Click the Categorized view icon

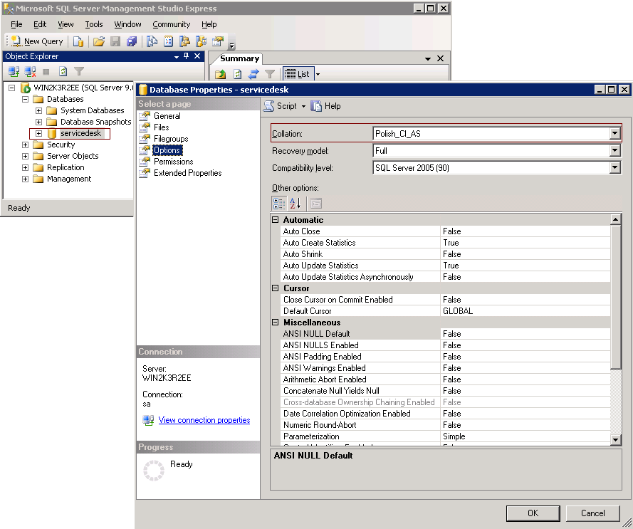point(279,204)
